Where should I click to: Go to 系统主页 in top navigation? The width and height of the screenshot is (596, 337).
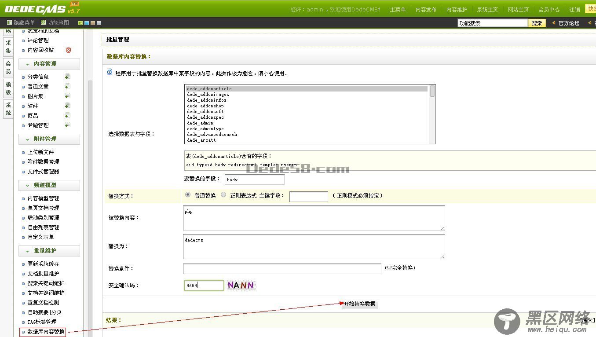(x=487, y=10)
